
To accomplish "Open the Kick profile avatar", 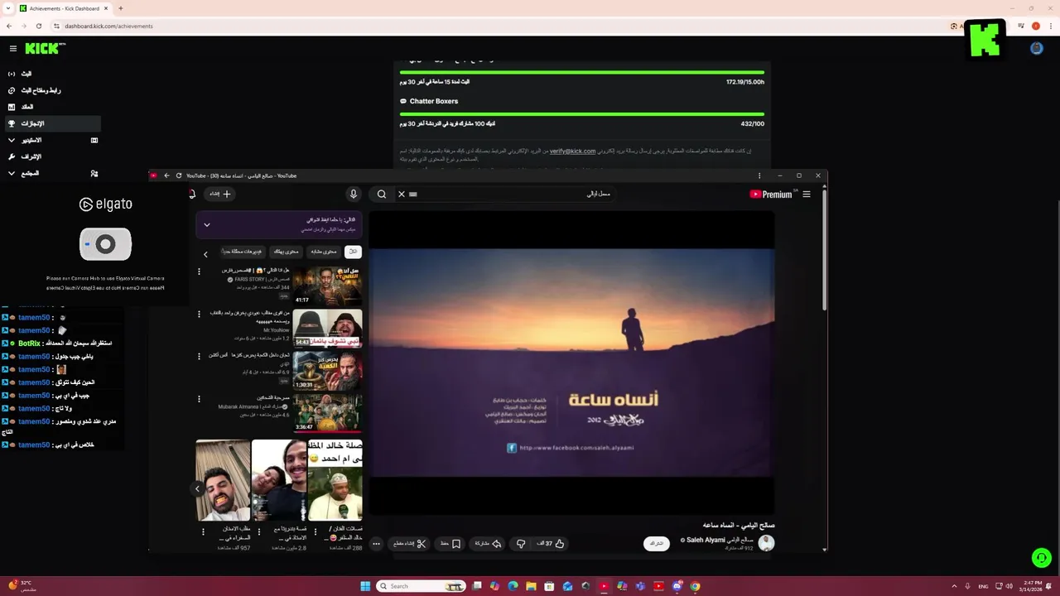I will click(x=1036, y=49).
